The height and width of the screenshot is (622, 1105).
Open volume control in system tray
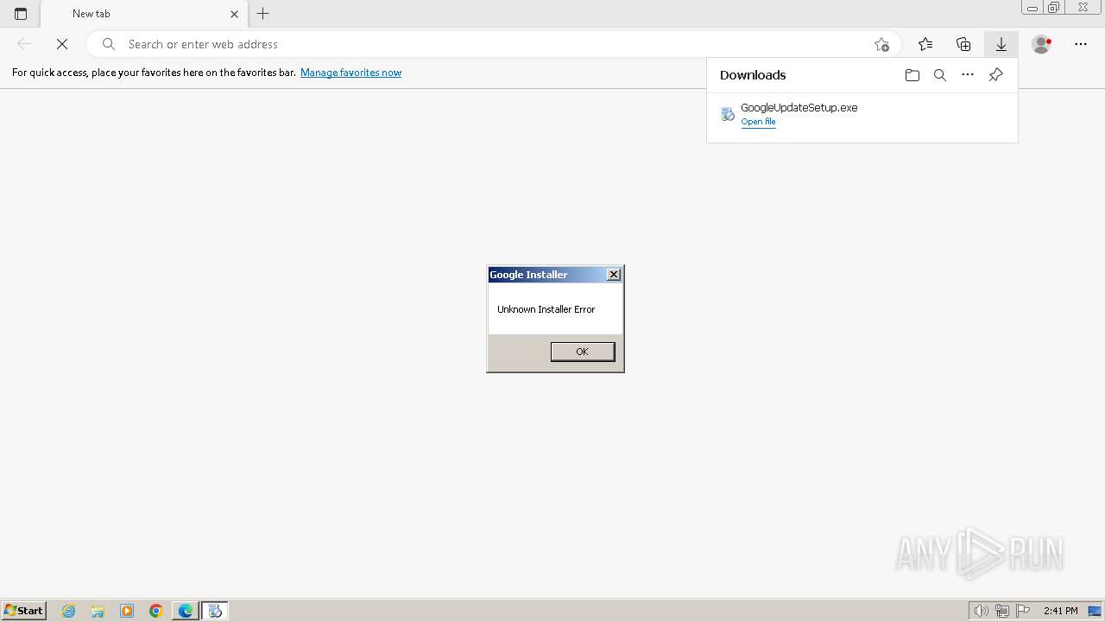click(x=981, y=611)
